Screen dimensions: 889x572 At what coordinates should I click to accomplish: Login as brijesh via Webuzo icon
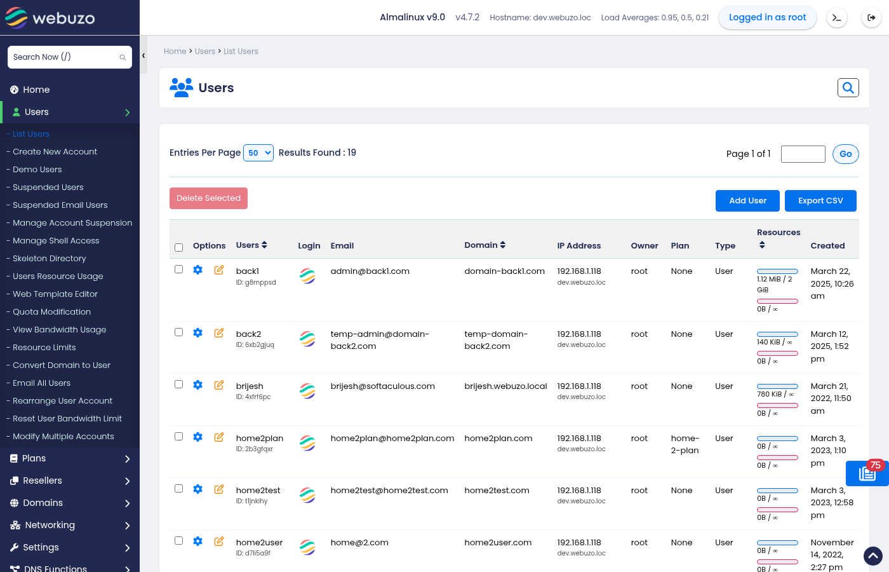(x=308, y=391)
